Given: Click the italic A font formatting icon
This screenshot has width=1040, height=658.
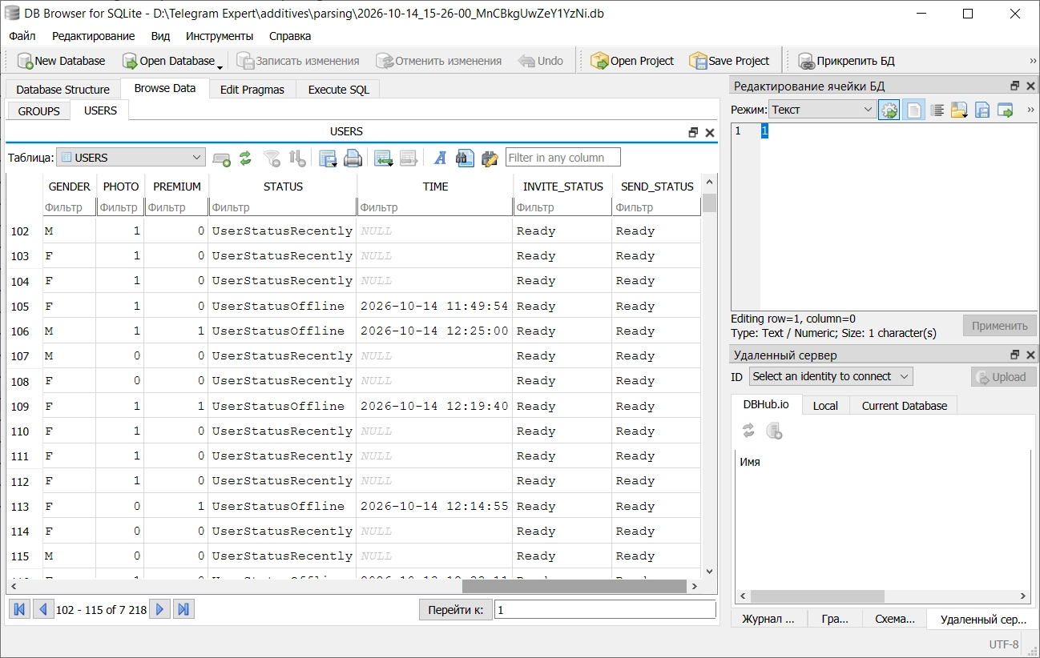Looking at the screenshot, I should click(440, 158).
